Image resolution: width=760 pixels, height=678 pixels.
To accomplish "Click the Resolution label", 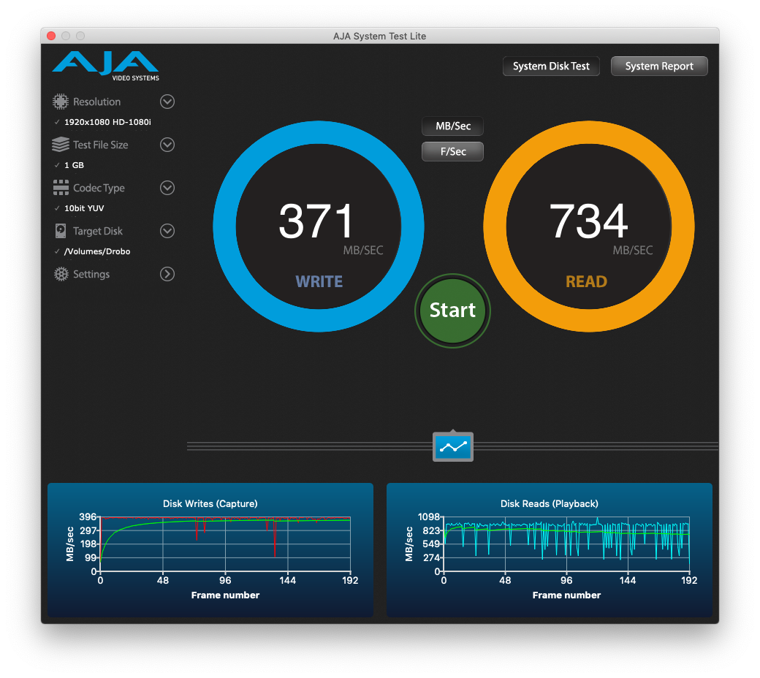I will [x=97, y=102].
